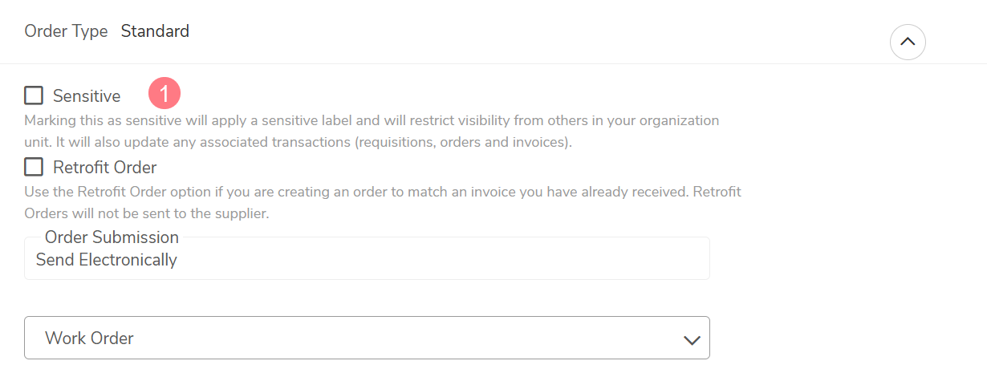Click text "Orders will not be sent to the supplier"
Viewport: 987px width, 373px height.
coord(147,214)
